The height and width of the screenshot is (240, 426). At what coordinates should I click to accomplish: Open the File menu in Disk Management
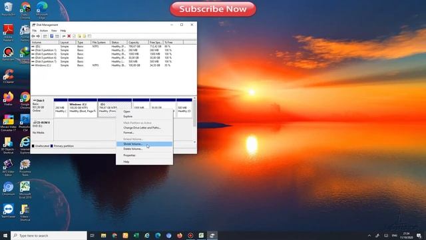pyautogui.click(x=34, y=31)
